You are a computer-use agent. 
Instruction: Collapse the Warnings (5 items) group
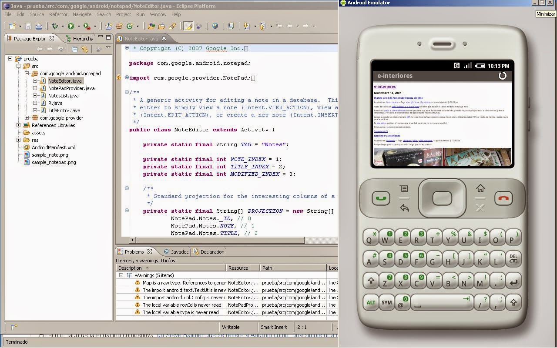click(121, 275)
